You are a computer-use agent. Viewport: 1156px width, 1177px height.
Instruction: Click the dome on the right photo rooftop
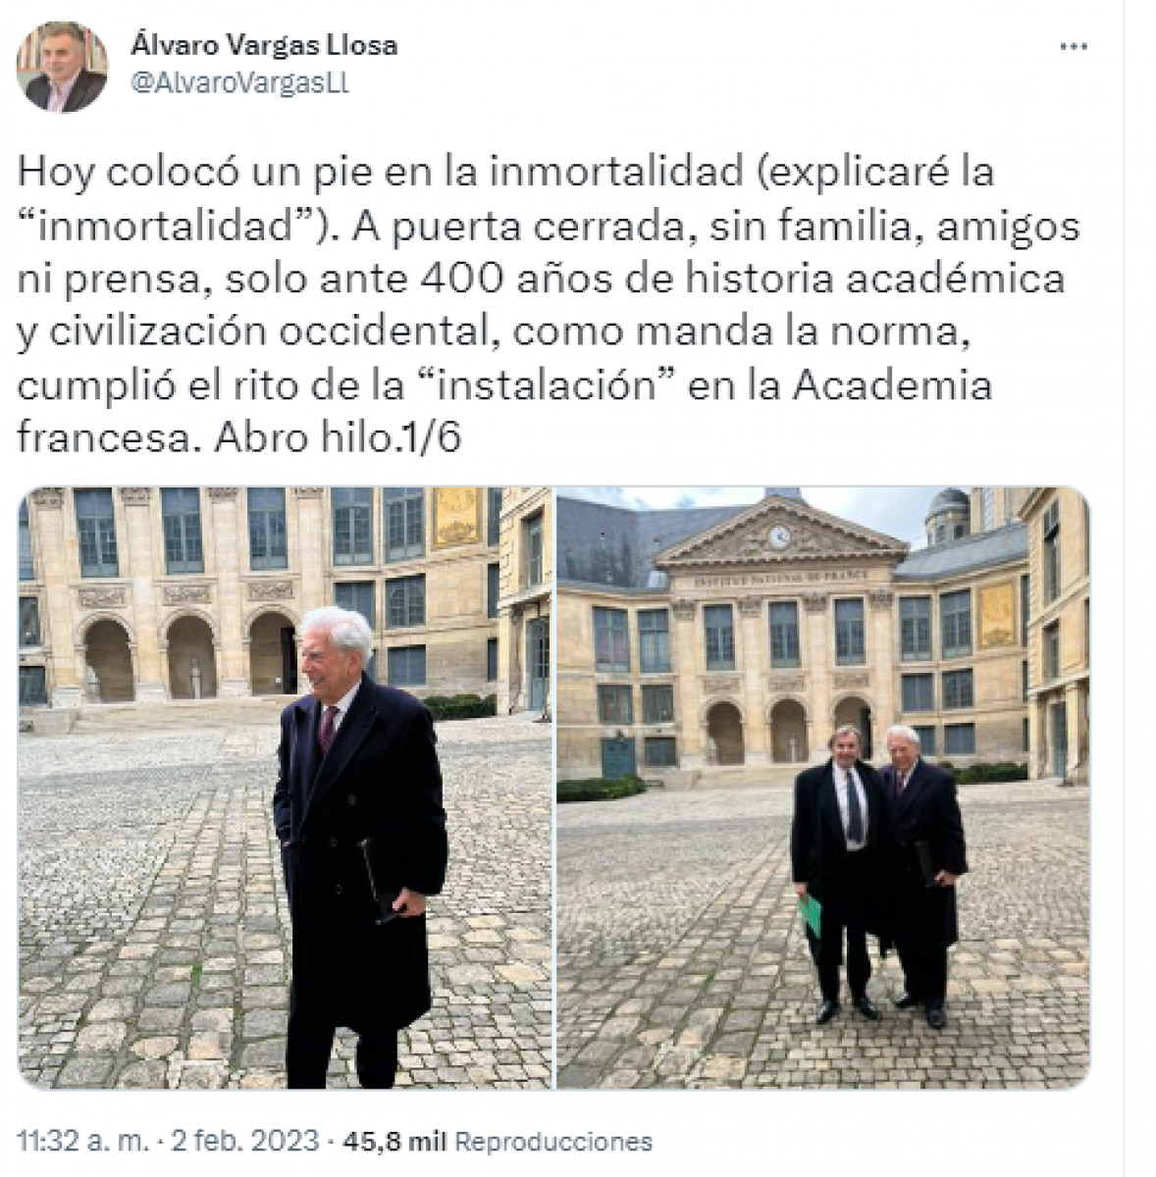click(946, 513)
